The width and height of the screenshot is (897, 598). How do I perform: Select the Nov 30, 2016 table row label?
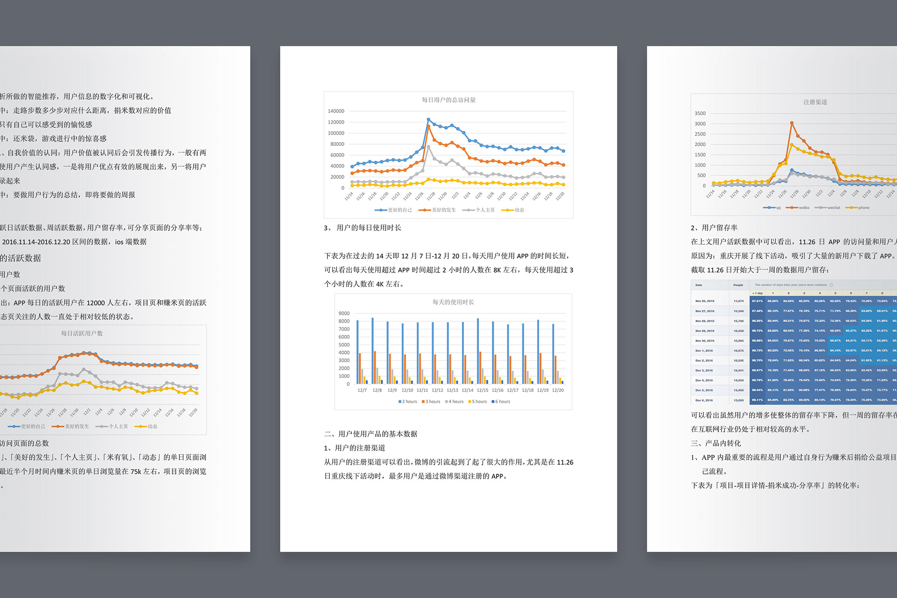[x=705, y=341]
